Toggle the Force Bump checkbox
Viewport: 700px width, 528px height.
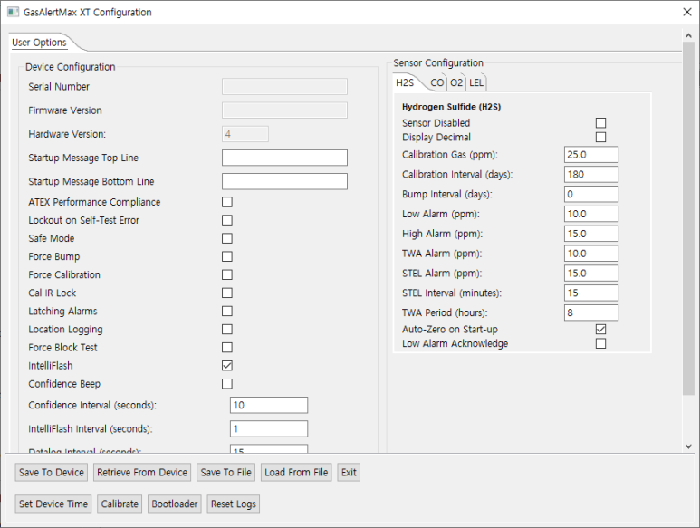[x=227, y=256]
